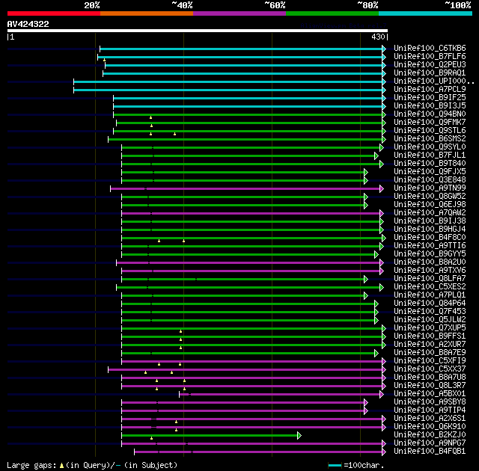Select the UniRef100_Q9STL6 label
Screen dimensions: 479x471
(430, 131)
